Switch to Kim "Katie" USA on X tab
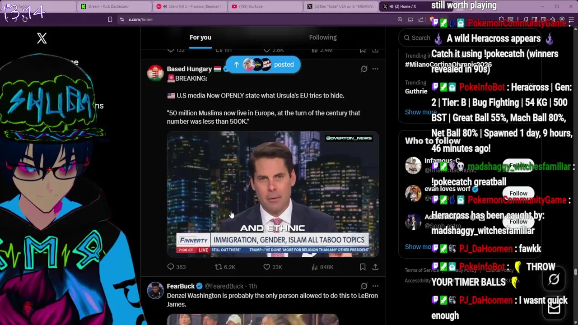The height and width of the screenshot is (325, 578). tap(341, 6)
